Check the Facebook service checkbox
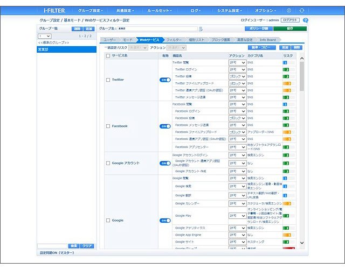The height and width of the screenshot is (269, 345). (108, 126)
